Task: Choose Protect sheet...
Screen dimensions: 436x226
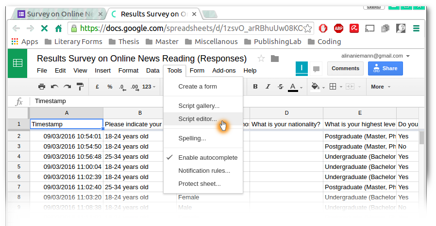Action: click(203, 183)
